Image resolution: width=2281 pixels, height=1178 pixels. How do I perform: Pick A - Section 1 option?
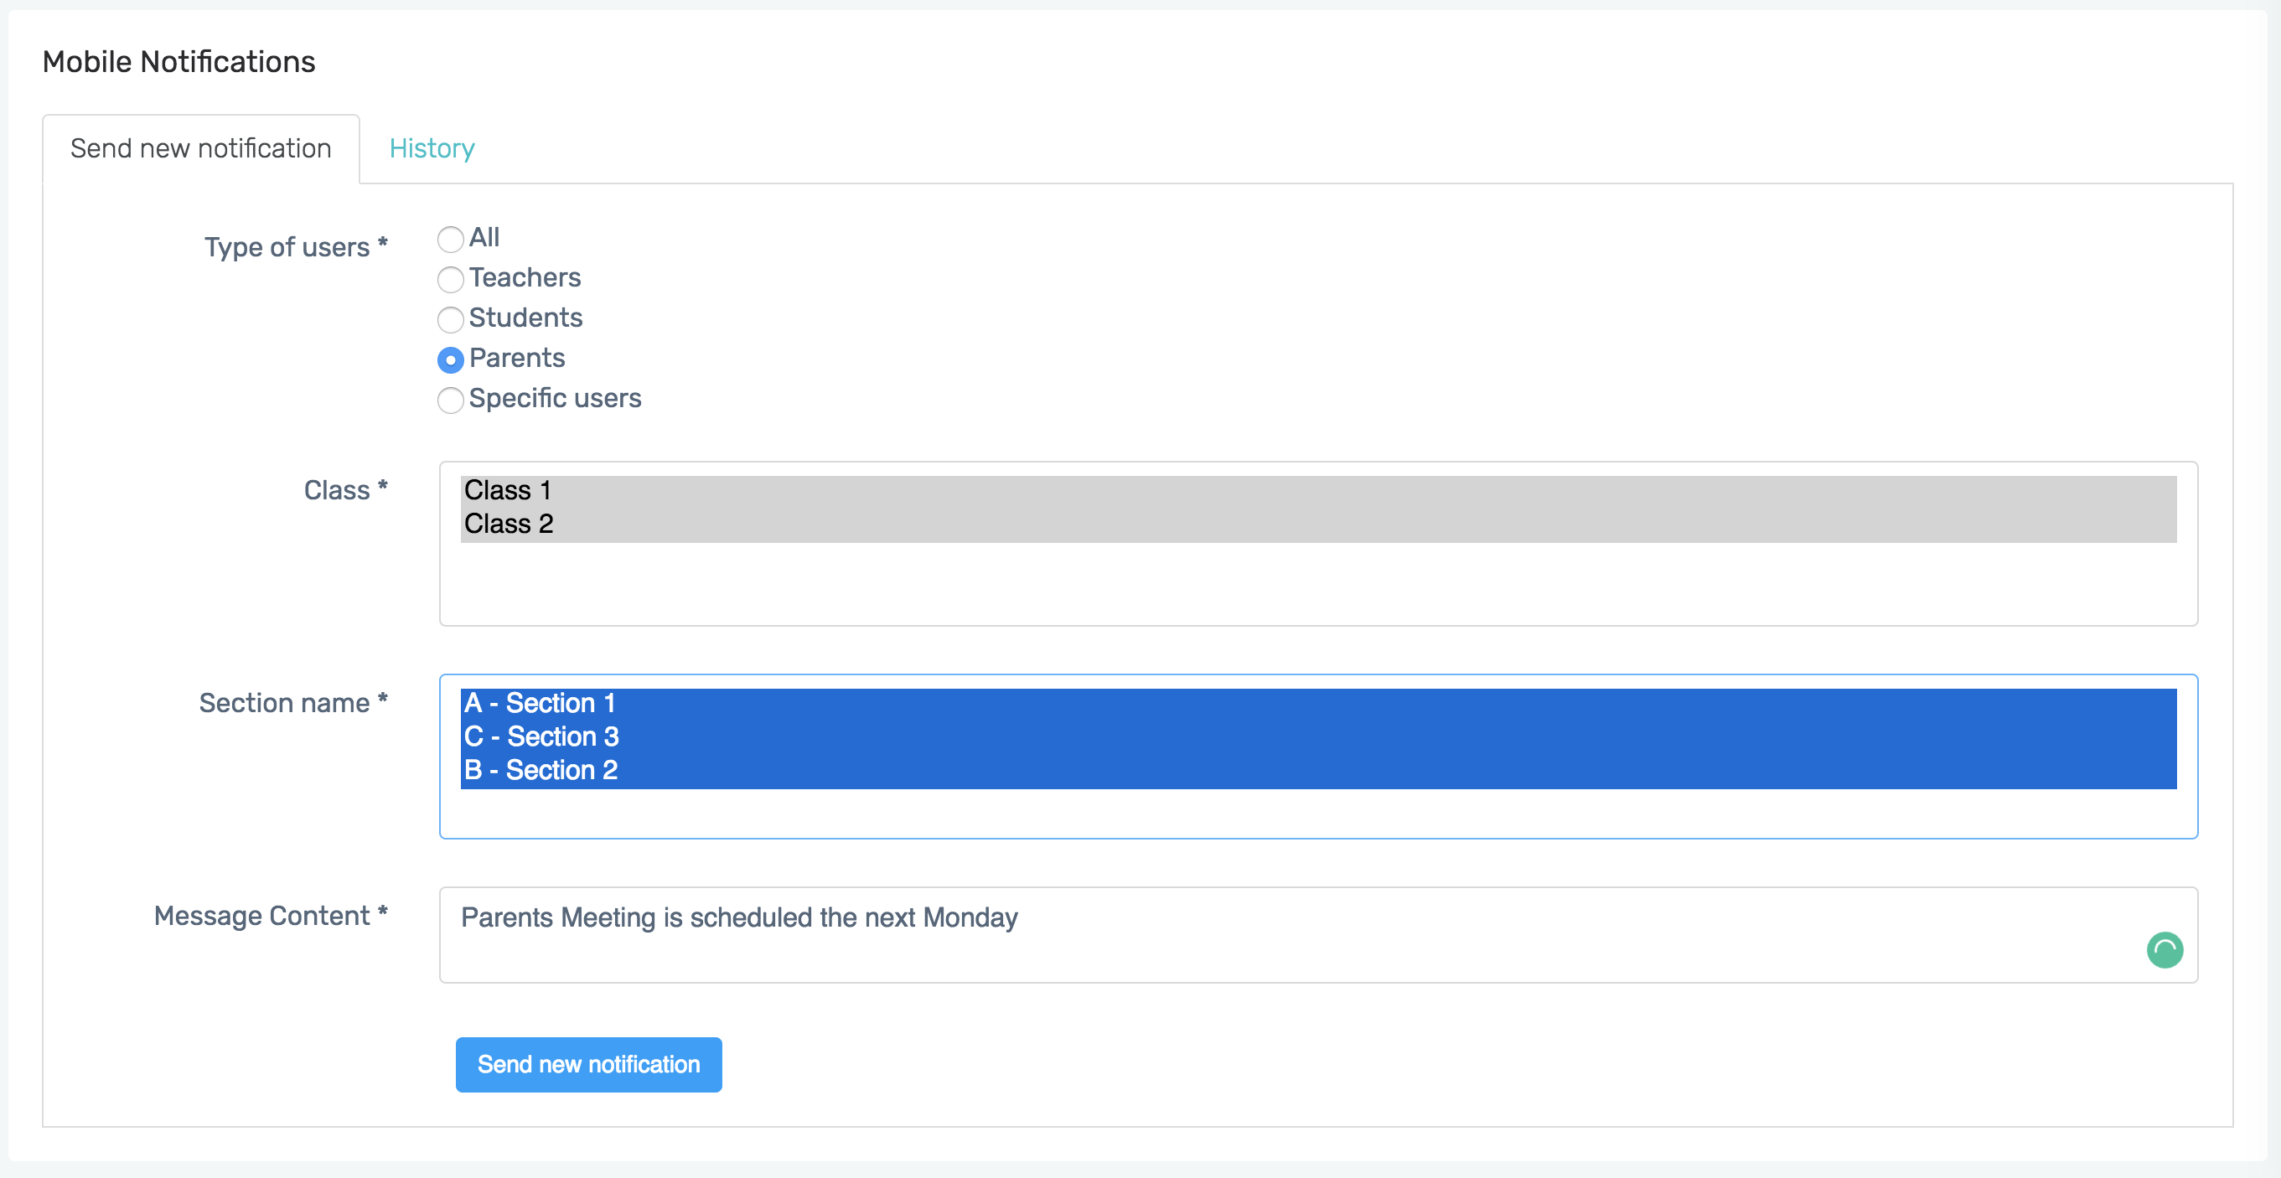tap(540, 704)
